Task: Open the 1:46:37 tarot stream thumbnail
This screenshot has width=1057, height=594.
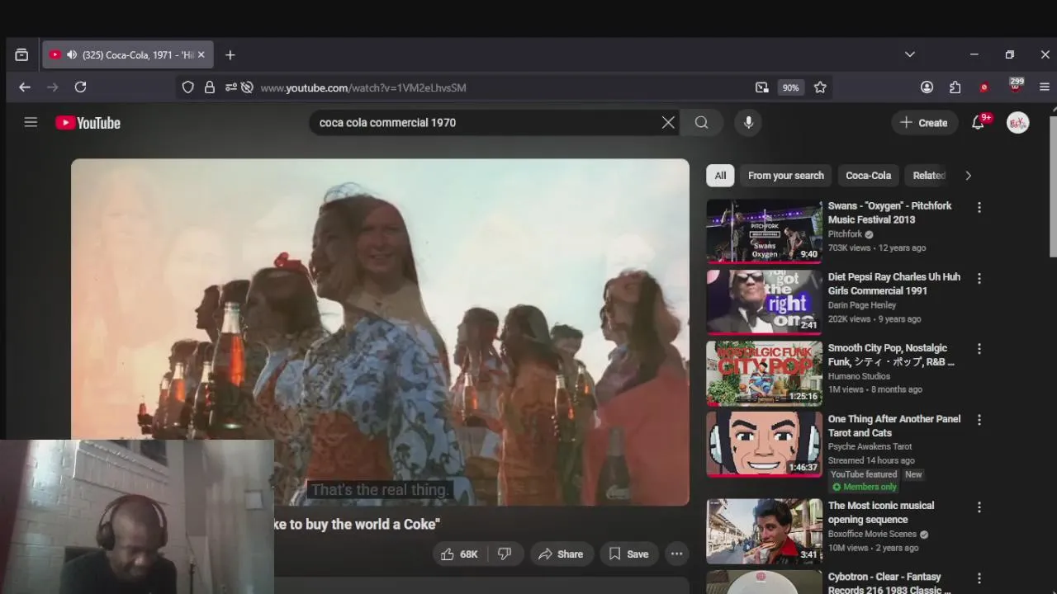Action: pos(764,444)
